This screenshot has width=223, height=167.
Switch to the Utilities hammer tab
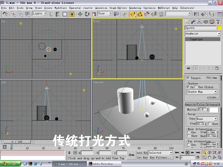coord(218,22)
